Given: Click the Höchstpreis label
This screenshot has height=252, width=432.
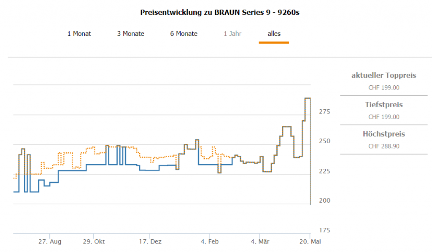Looking at the screenshot, I should (383, 134).
